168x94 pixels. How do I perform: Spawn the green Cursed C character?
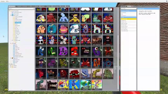(52, 51)
